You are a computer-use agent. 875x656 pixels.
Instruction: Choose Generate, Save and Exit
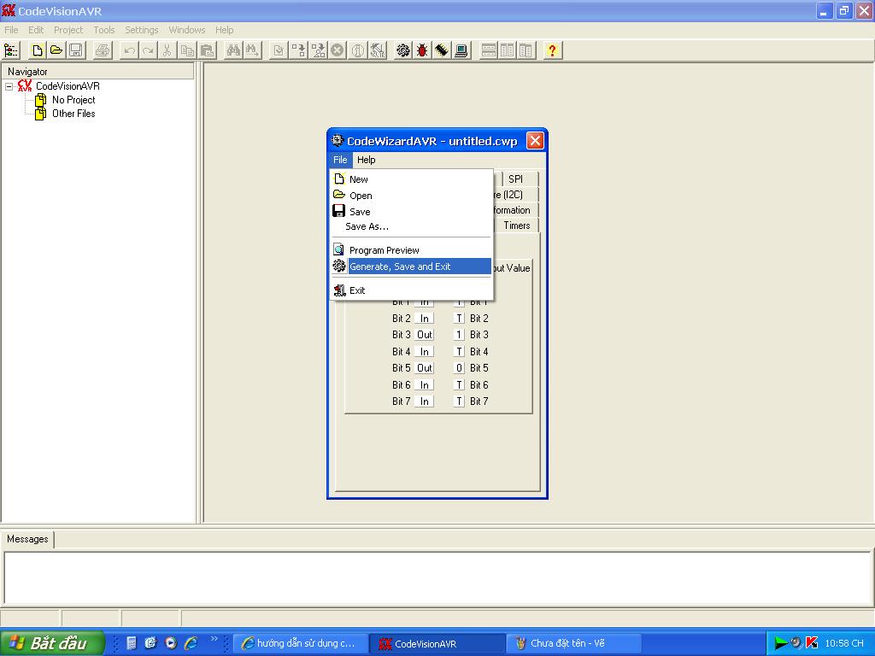pyautogui.click(x=411, y=266)
